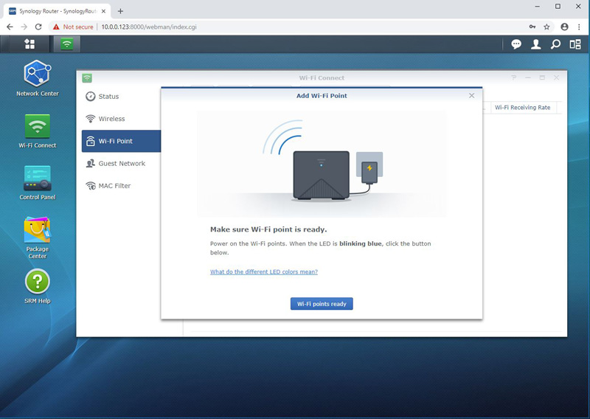Open the widgets panel icon
Viewport: 590px width, 419px height.
click(x=575, y=44)
